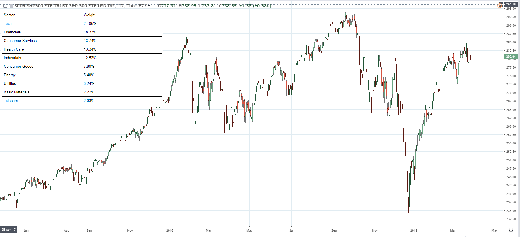Select the Financials sector cell

(42, 32)
